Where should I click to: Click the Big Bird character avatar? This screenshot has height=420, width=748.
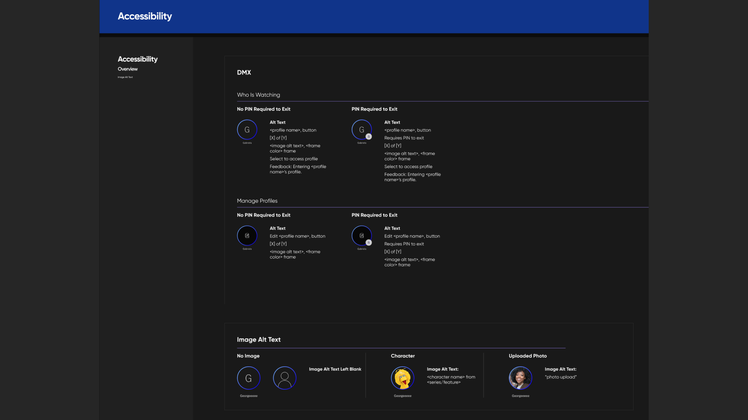402,378
